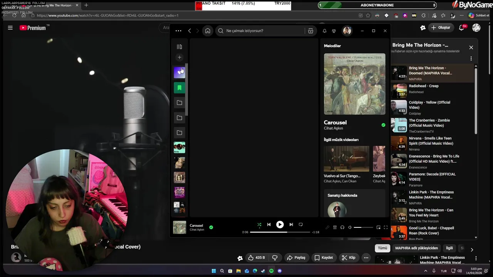Open the green bookmark episodes item
The image size is (493, 277).
pos(179,88)
